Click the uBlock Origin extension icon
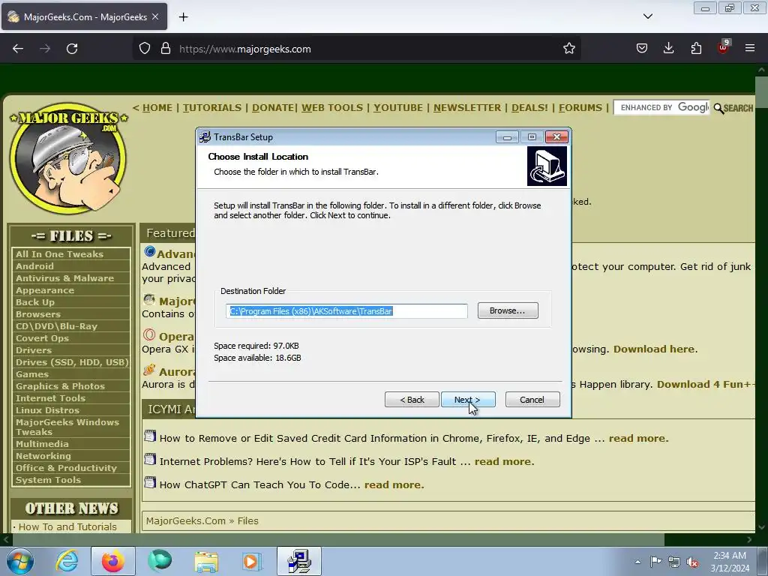768x576 pixels. click(723, 47)
